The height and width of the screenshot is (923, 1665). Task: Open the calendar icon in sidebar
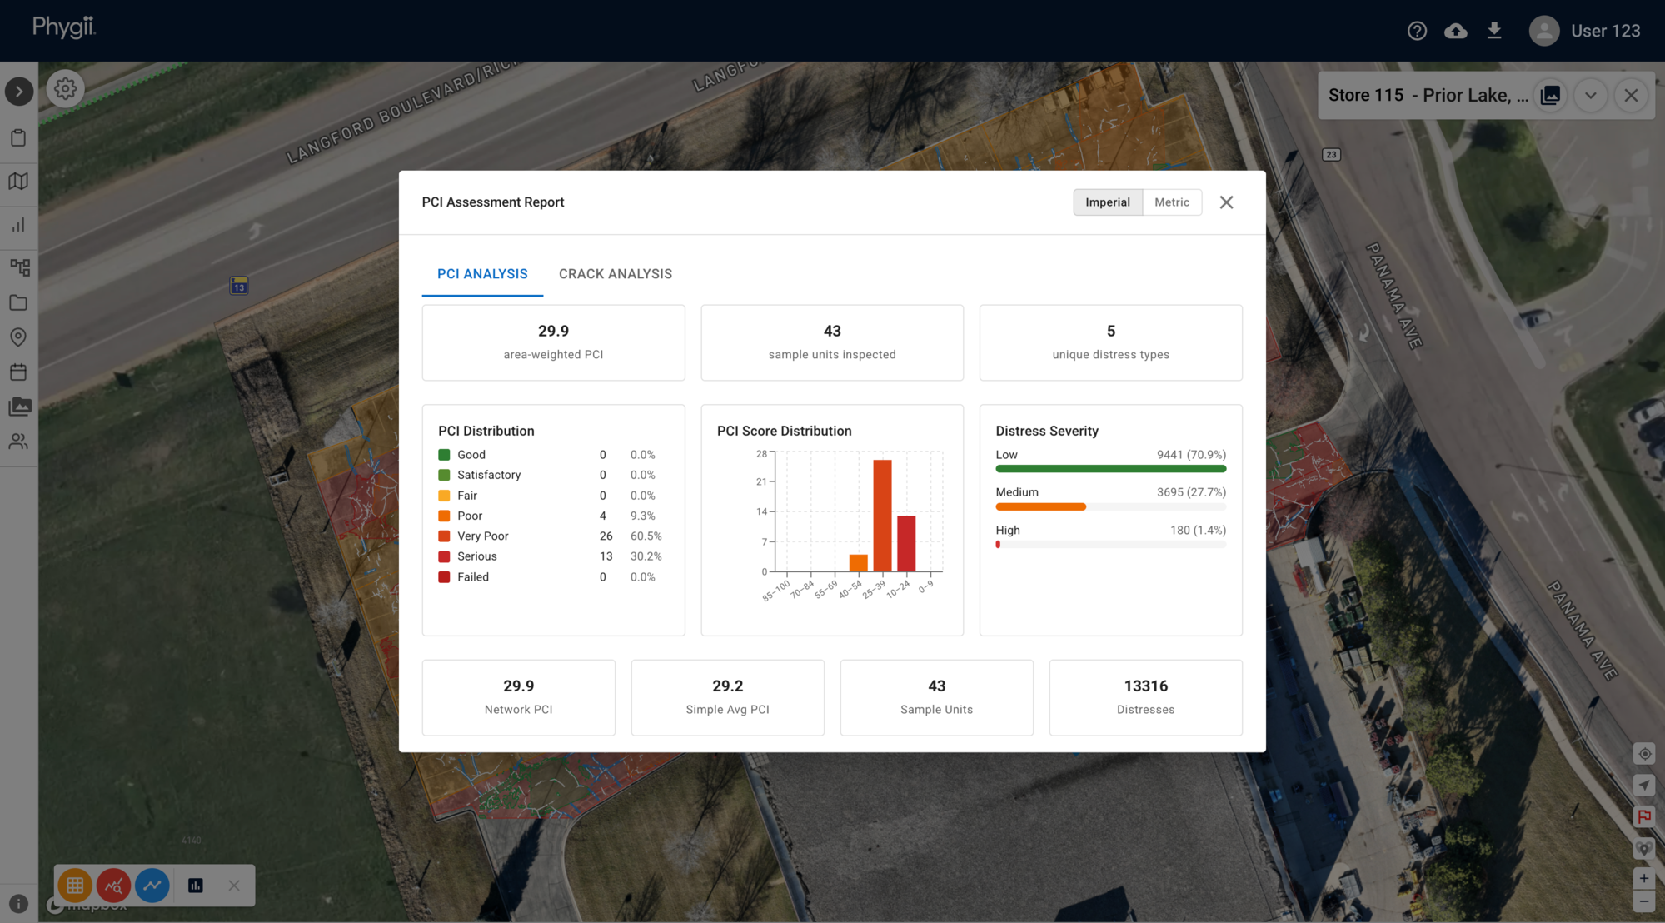pyautogui.click(x=18, y=372)
